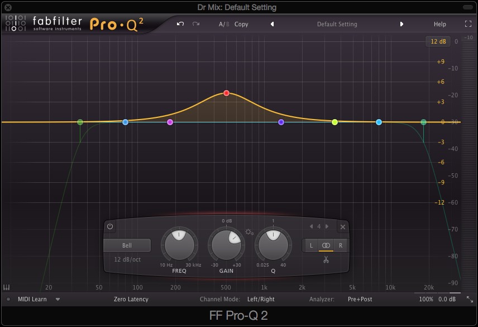Click the redo arrow icon
The image size is (478, 327).
196,24
